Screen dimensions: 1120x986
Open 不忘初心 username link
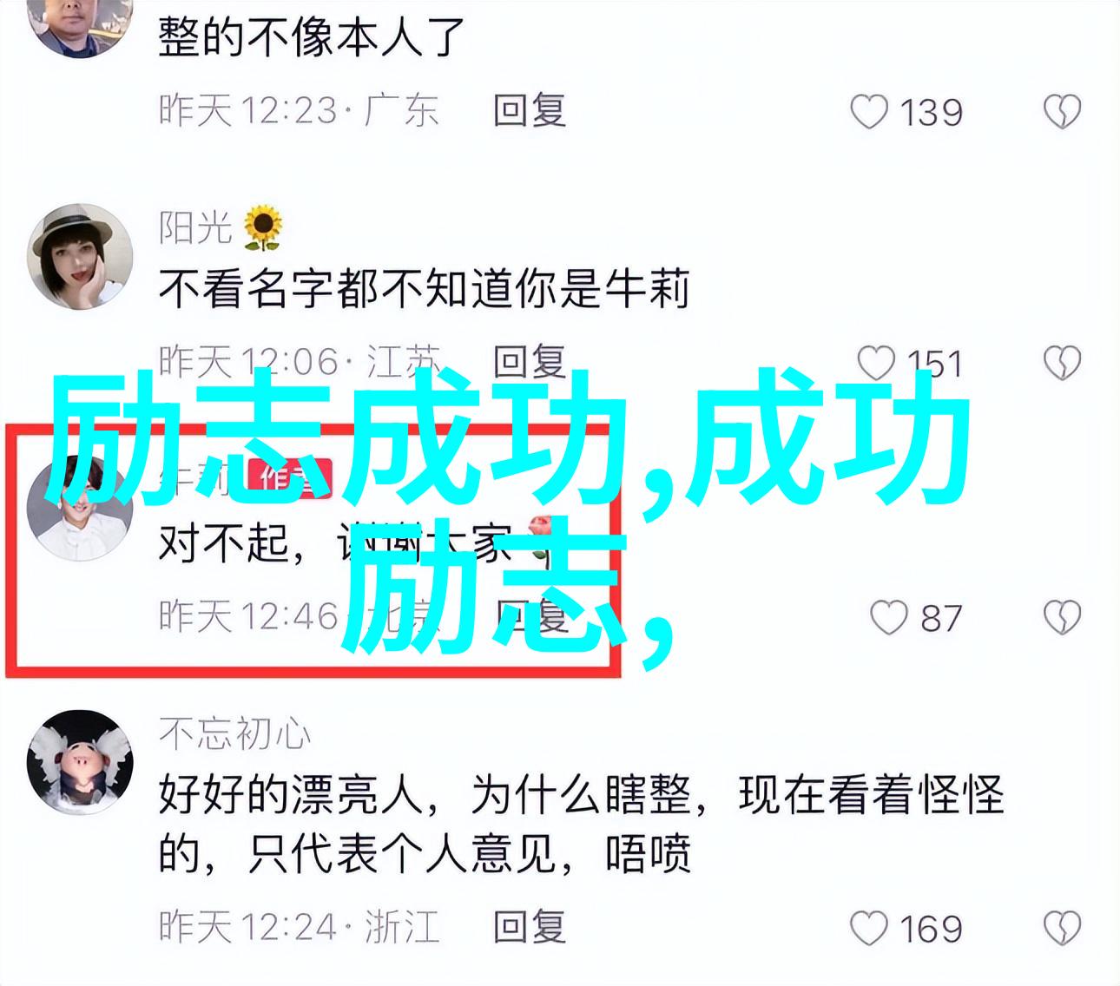[x=234, y=734]
